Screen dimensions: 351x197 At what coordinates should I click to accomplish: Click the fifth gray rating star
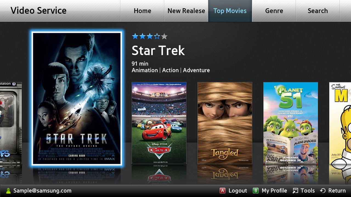(x=164, y=36)
